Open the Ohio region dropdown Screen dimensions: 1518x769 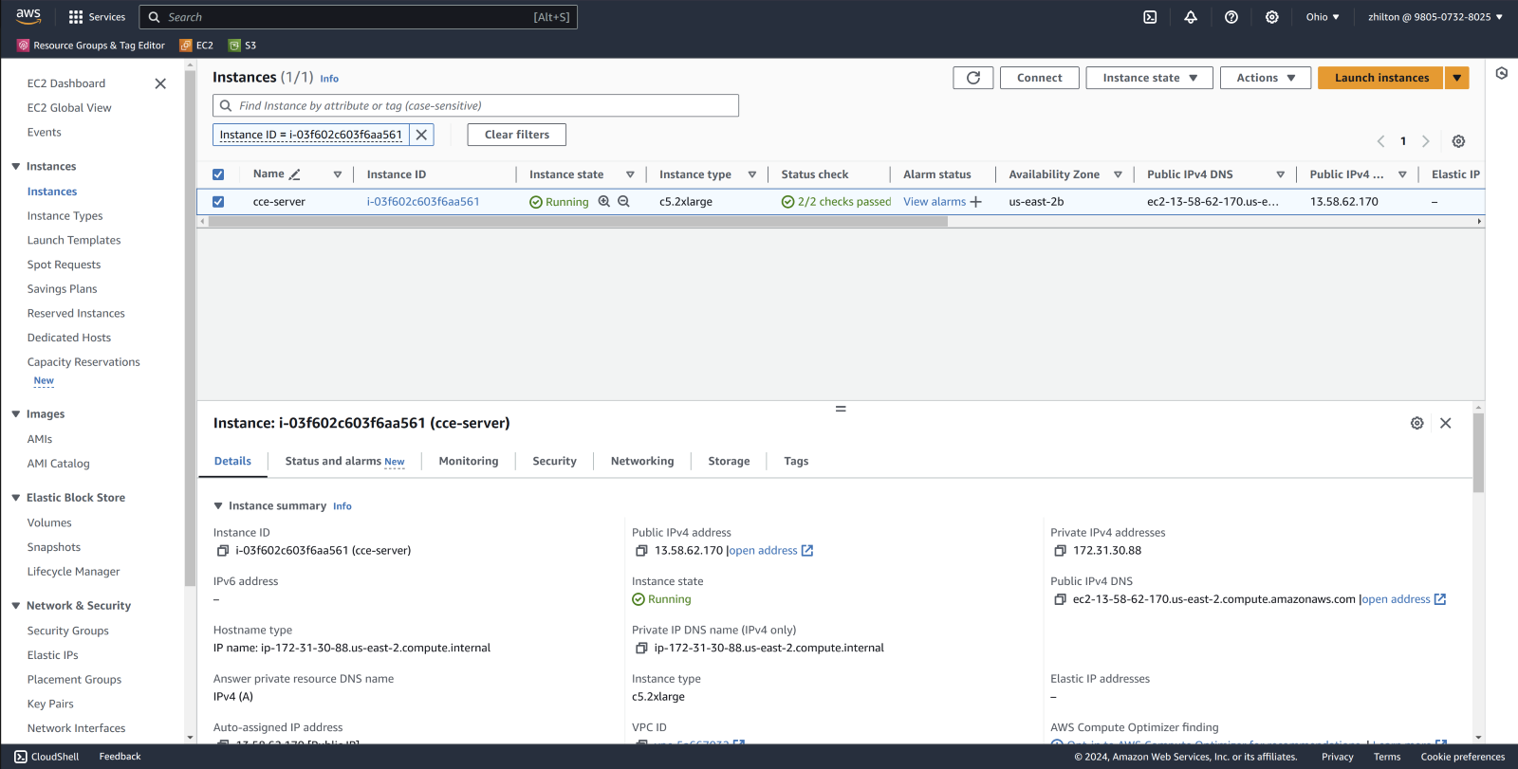[x=1323, y=17]
